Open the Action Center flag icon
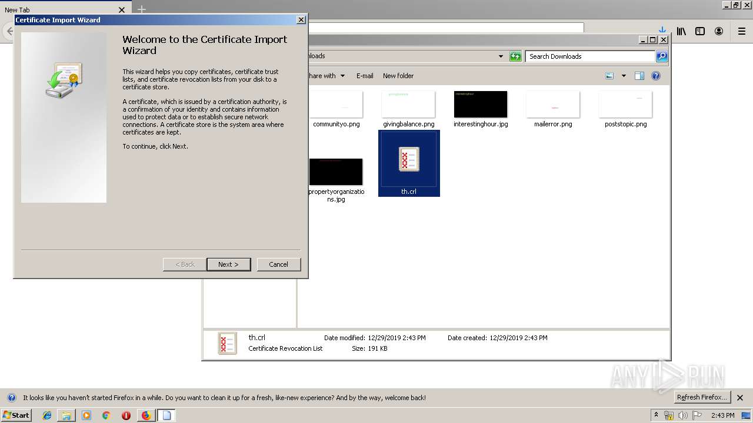Image resolution: width=753 pixels, height=423 pixels. (x=698, y=415)
